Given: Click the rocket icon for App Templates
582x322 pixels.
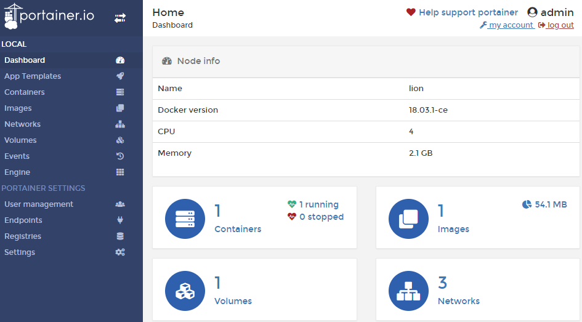Looking at the screenshot, I should pyautogui.click(x=120, y=76).
